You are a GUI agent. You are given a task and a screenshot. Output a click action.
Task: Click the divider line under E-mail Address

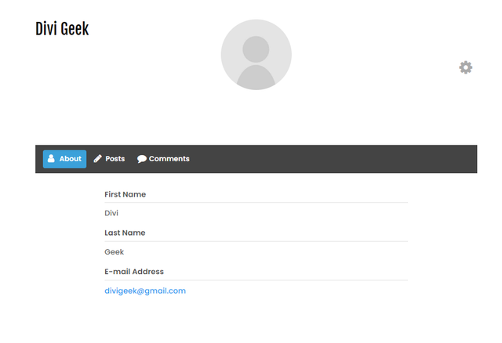point(256,280)
